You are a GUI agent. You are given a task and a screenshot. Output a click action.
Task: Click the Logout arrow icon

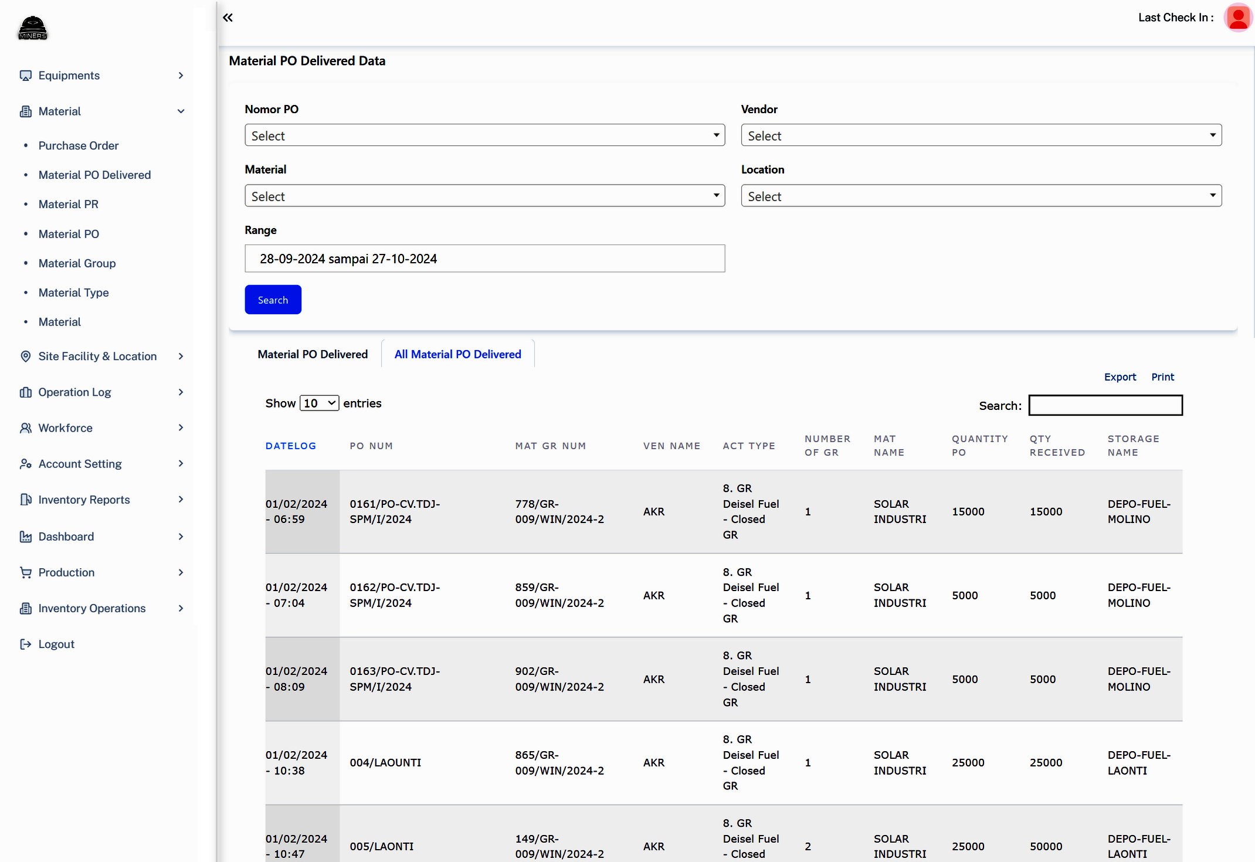[25, 644]
